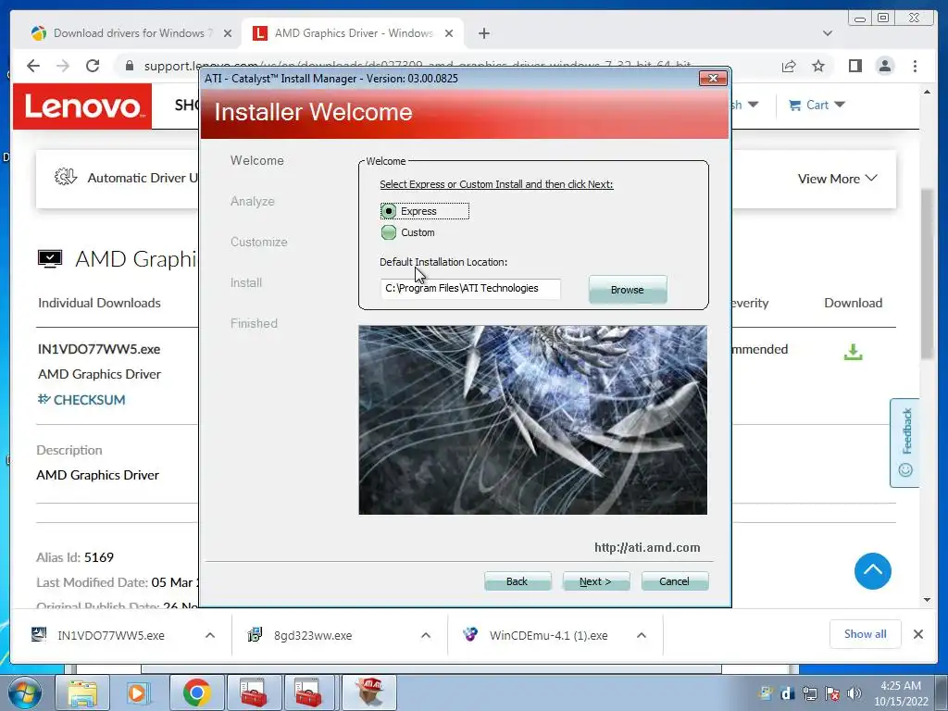The height and width of the screenshot is (711, 948).
Task: Click the Alias Id 5169 text
Action: (75, 557)
